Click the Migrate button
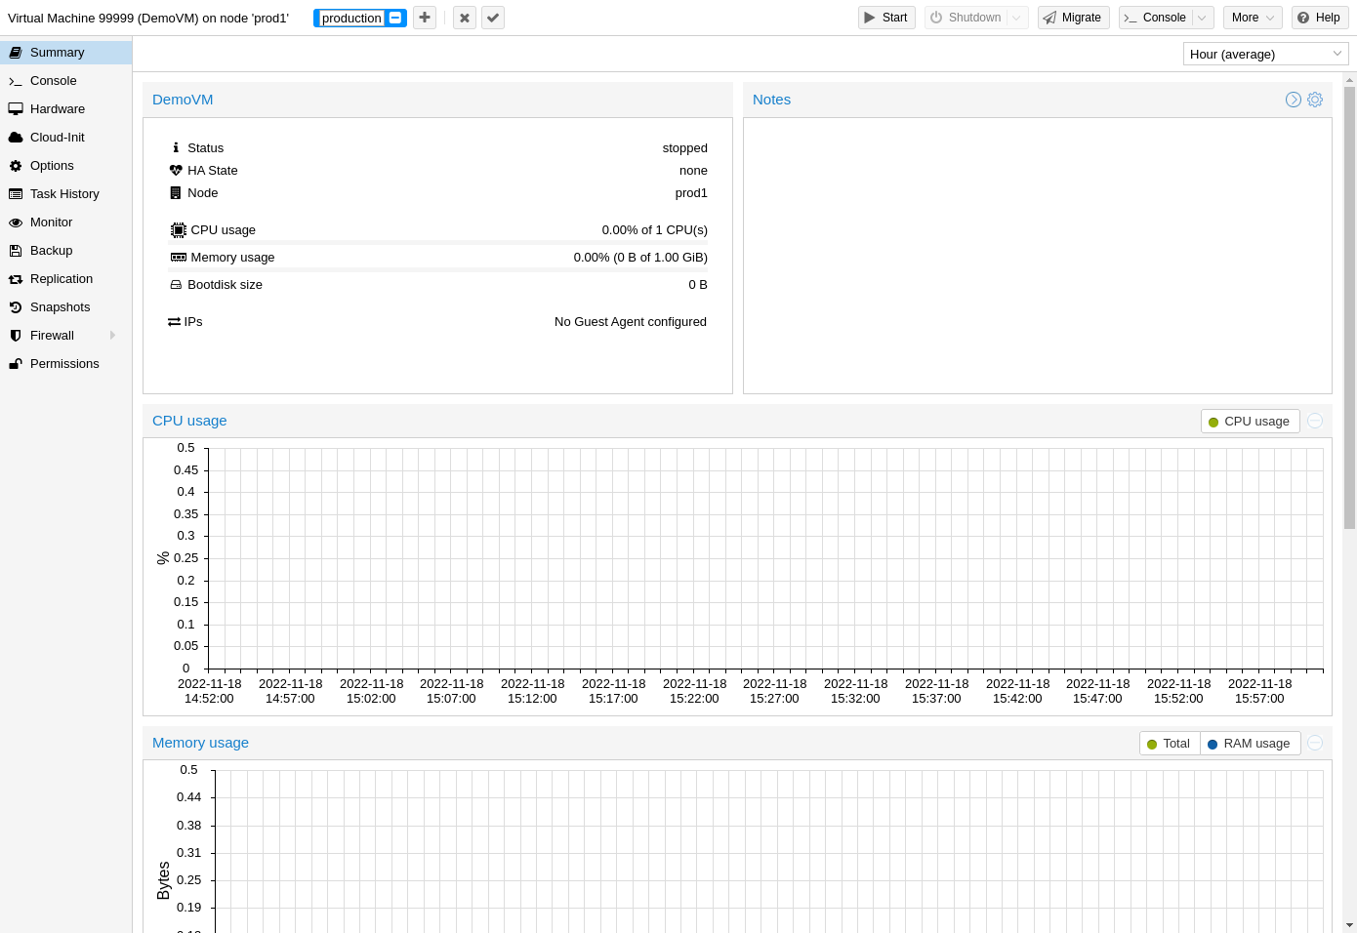 pyautogui.click(x=1072, y=18)
